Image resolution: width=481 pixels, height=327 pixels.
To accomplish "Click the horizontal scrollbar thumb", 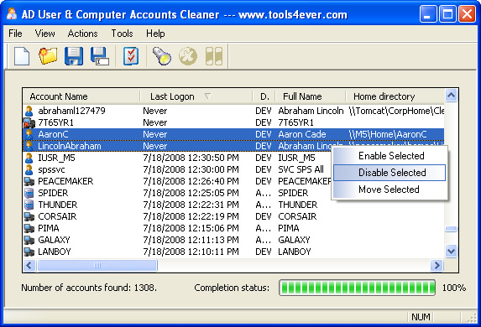I will coord(97,265).
